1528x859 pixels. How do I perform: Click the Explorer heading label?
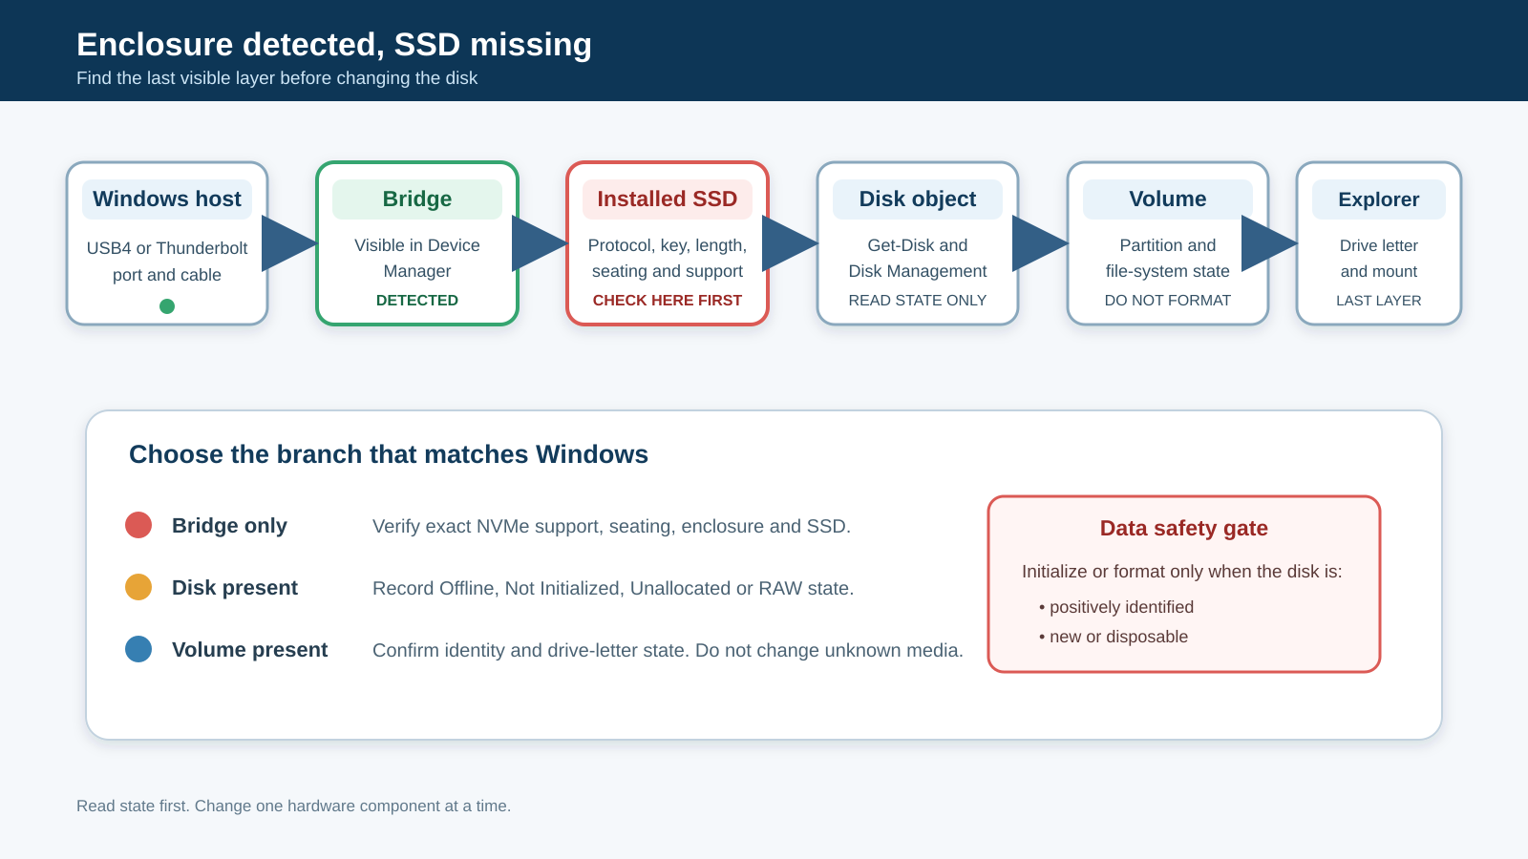[x=1379, y=199]
